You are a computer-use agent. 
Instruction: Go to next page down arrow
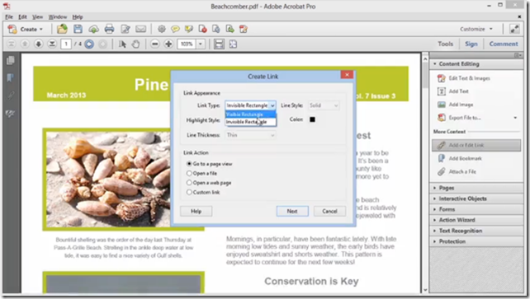[39, 44]
